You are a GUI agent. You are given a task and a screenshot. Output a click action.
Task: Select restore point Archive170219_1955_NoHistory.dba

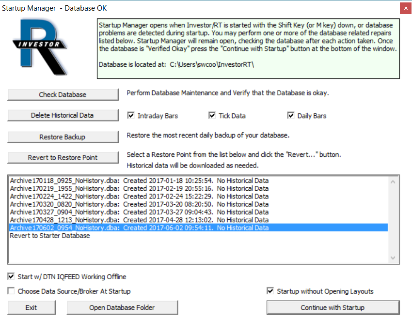(198, 188)
